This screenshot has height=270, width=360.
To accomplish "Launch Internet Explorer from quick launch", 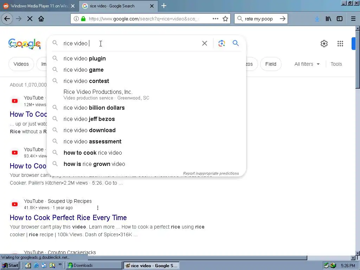I will (x=36, y=265).
